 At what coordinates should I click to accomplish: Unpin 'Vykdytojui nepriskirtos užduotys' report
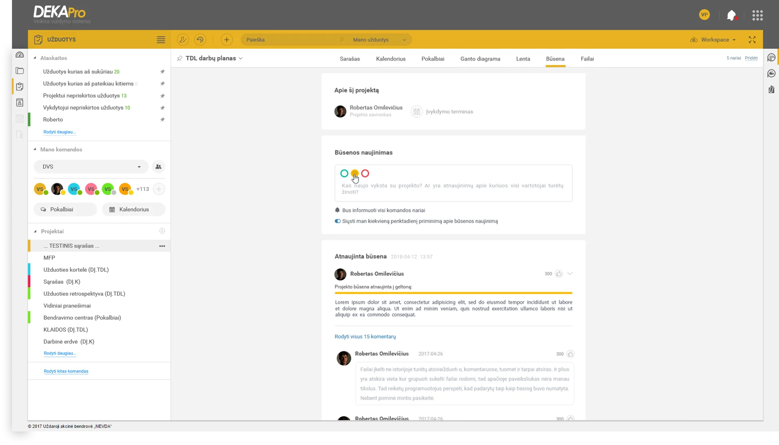coord(162,108)
